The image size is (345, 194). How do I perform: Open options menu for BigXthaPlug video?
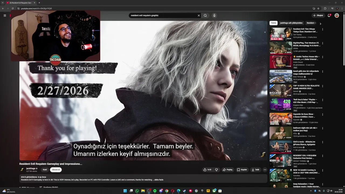323,43
